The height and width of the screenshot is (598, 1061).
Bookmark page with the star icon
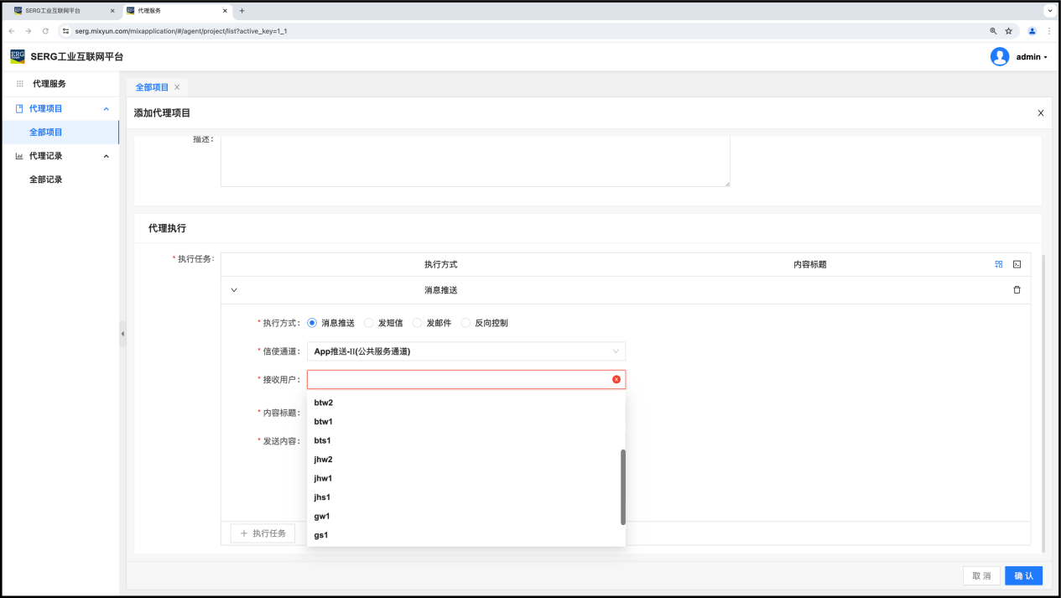tap(1008, 31)
